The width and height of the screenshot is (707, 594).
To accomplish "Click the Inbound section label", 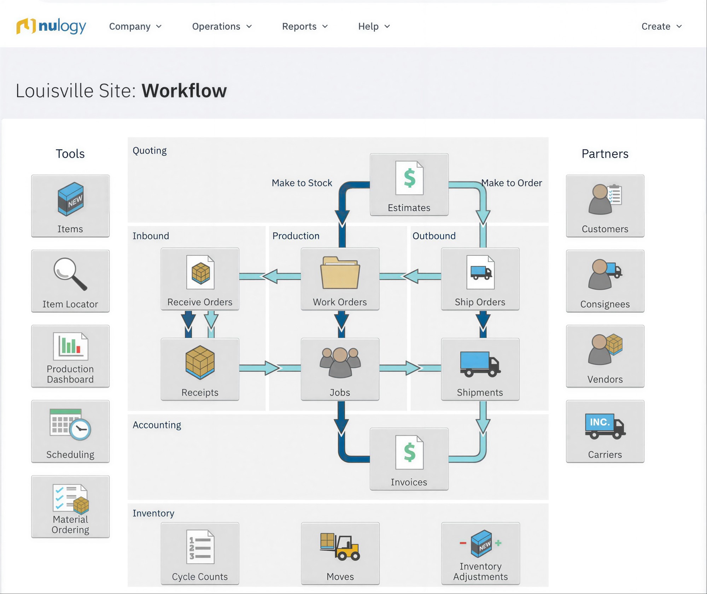I will [x=151, y=236].
